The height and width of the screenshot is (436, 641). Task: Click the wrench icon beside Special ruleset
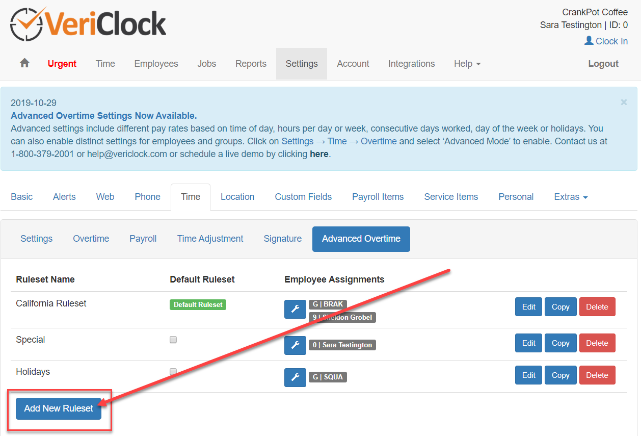click(x=295, y=345)
